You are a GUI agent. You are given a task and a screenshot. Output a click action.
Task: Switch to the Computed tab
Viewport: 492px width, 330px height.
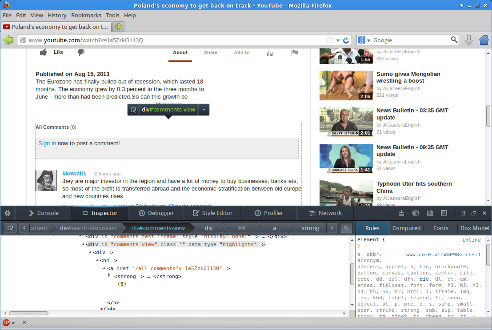pyautogui.click(x=406, y=228)
